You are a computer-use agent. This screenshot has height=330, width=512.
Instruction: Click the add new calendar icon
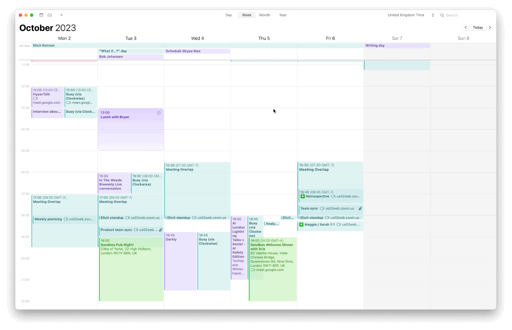coord(62,15)
